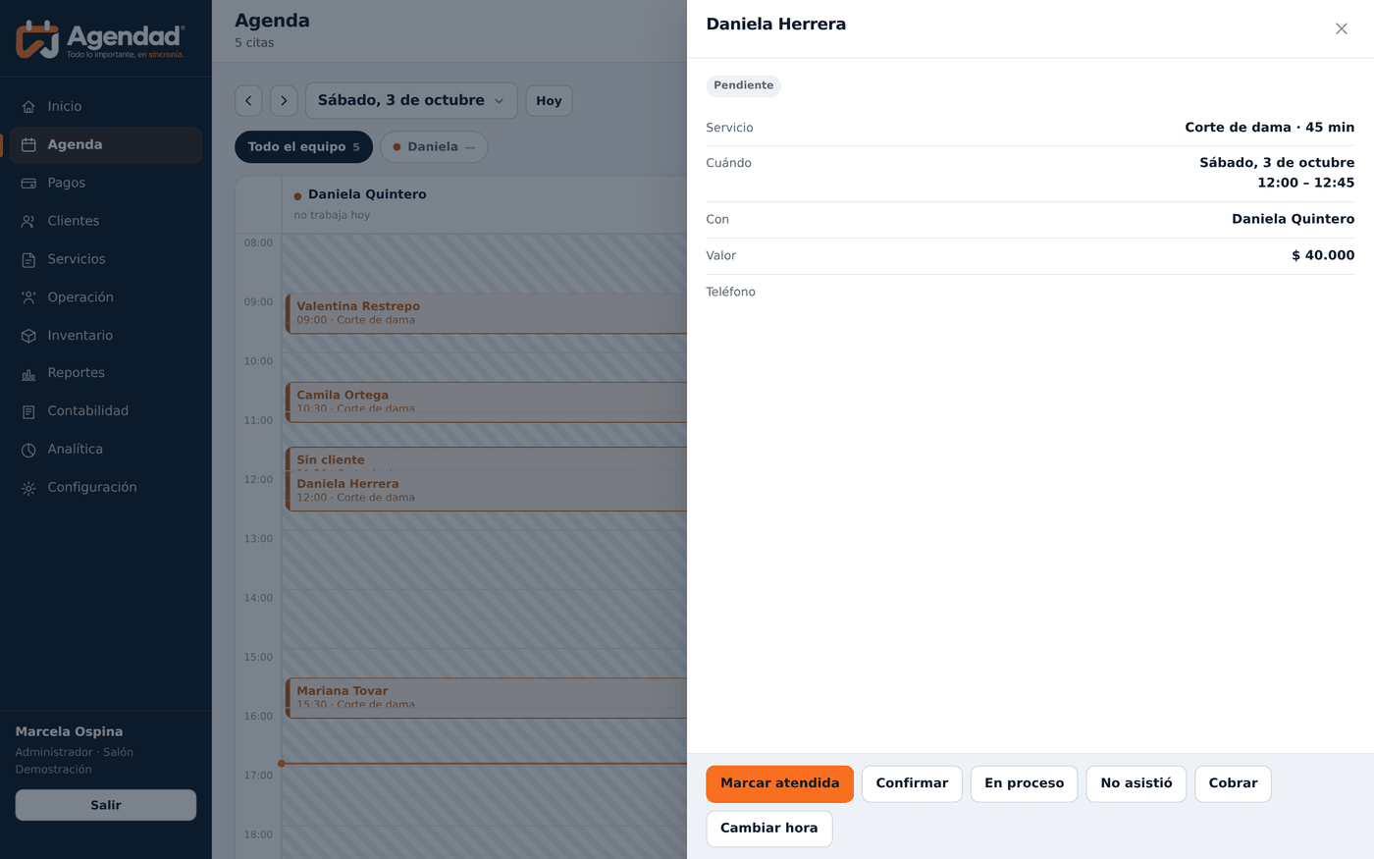Open the Sábado, 3 de octubre date dropdown
The image size is (1374, 859).
411,101
